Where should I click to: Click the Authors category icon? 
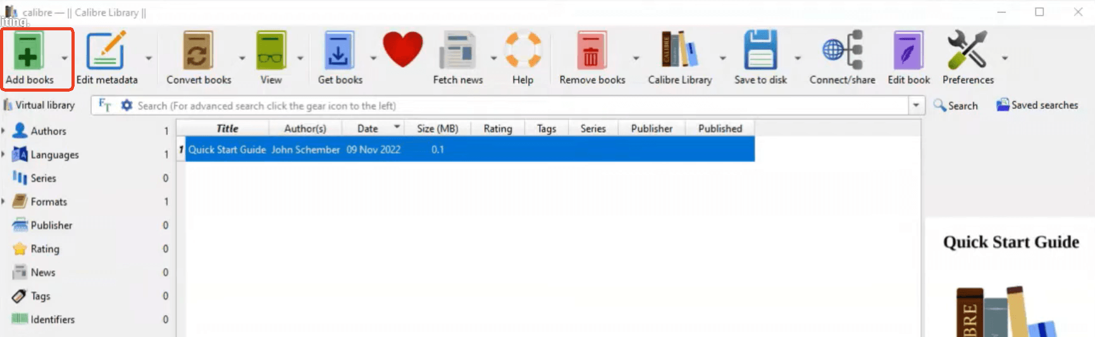[x=20, y=130]
